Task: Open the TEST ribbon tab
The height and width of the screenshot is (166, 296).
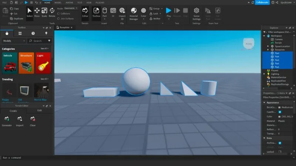Action: click(x=80, y=3)
